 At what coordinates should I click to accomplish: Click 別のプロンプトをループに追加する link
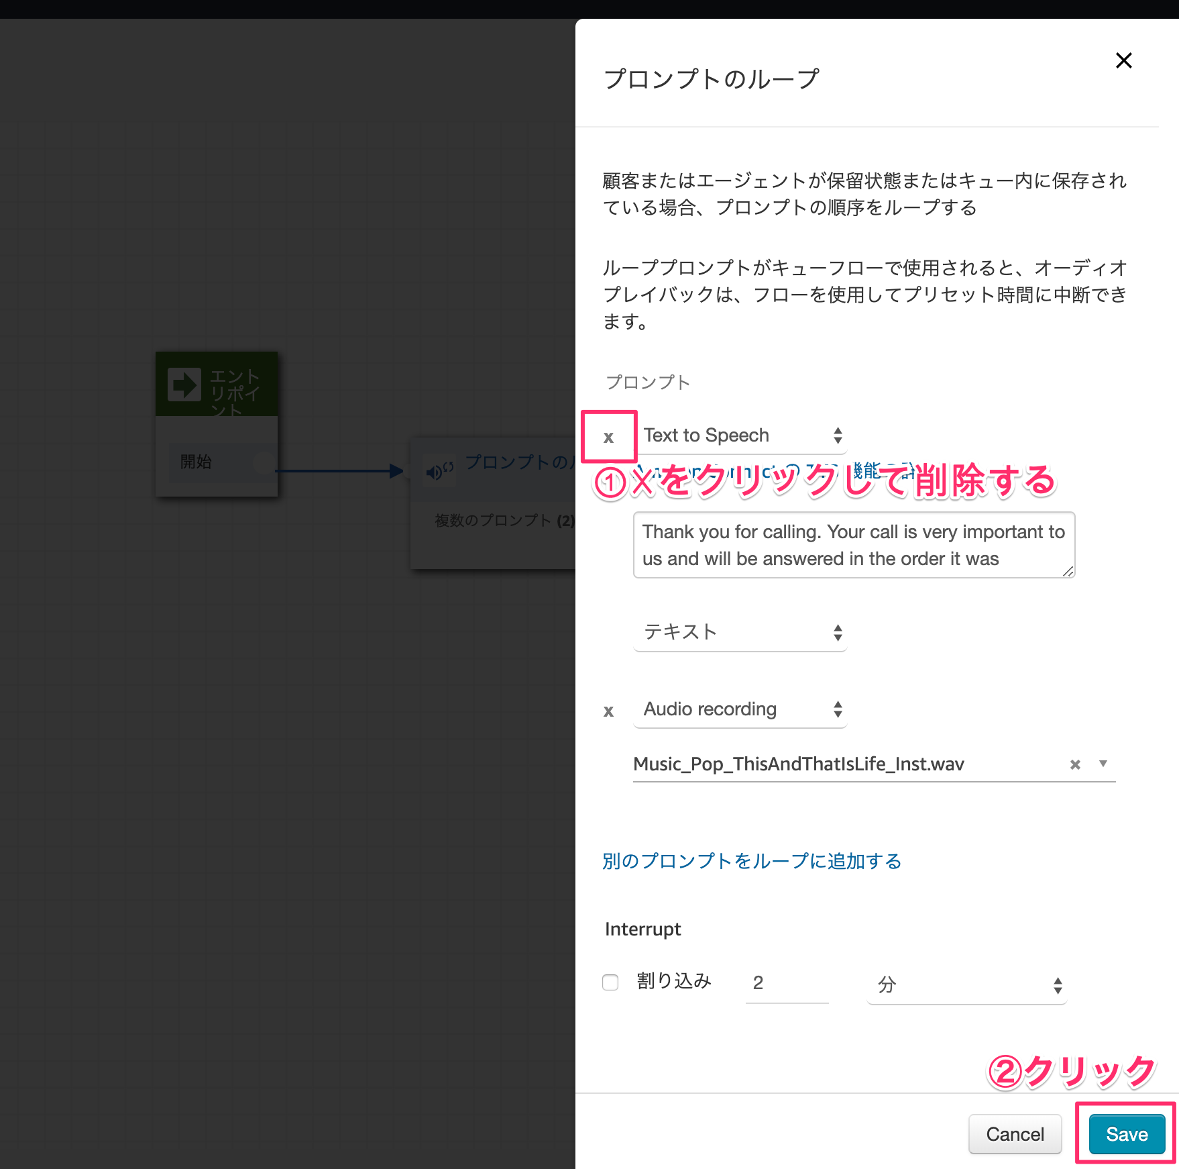coord(752,861)
